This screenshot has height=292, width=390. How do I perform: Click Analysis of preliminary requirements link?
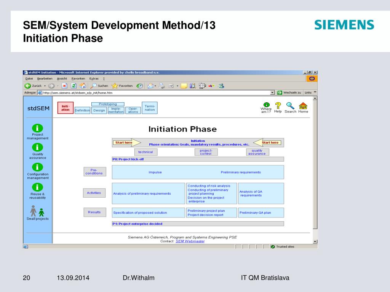click(142, 194)
